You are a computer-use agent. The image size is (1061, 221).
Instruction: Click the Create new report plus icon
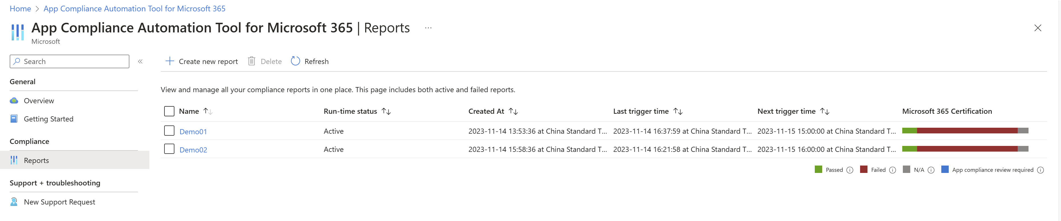170,61
